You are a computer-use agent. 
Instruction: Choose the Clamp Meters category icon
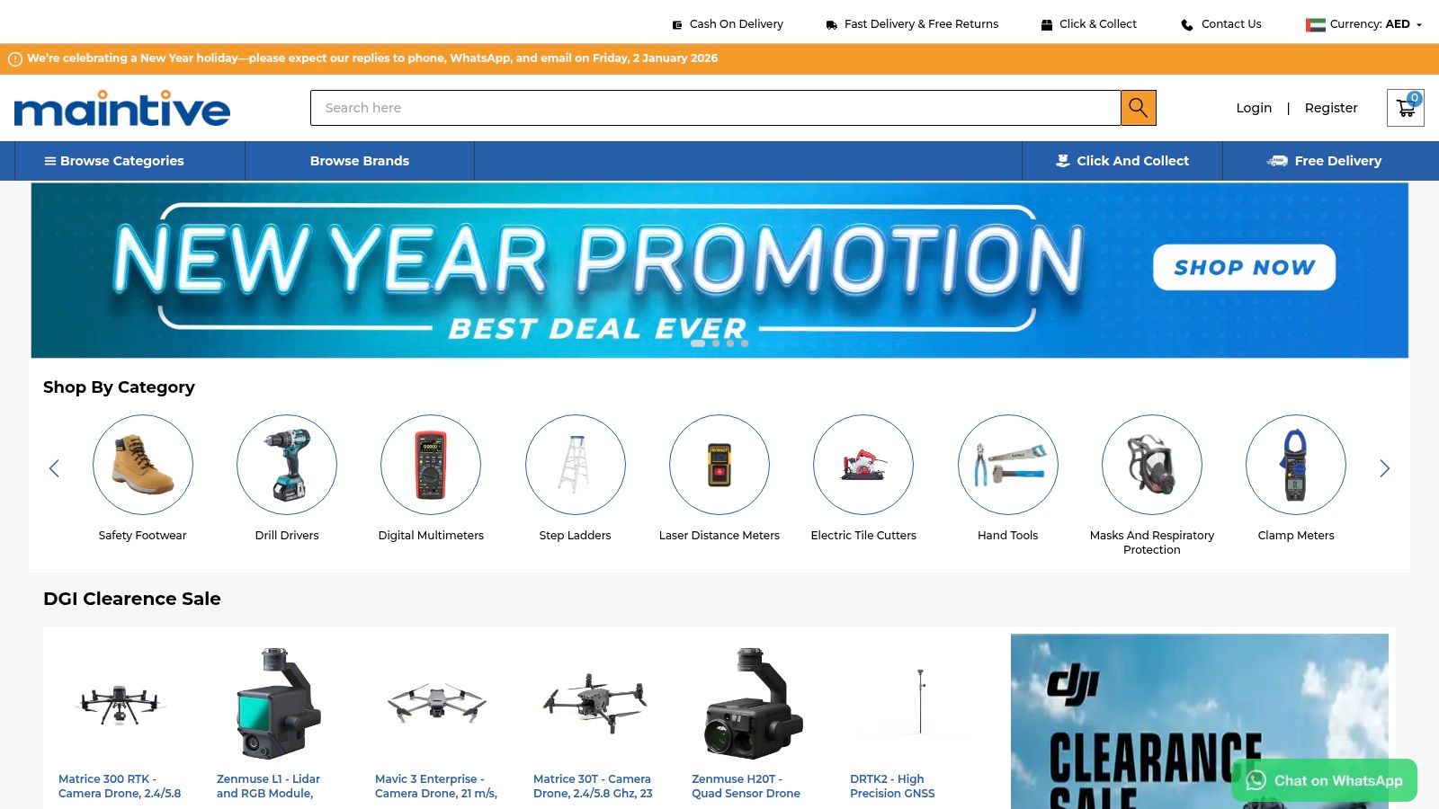point(1296,465)
